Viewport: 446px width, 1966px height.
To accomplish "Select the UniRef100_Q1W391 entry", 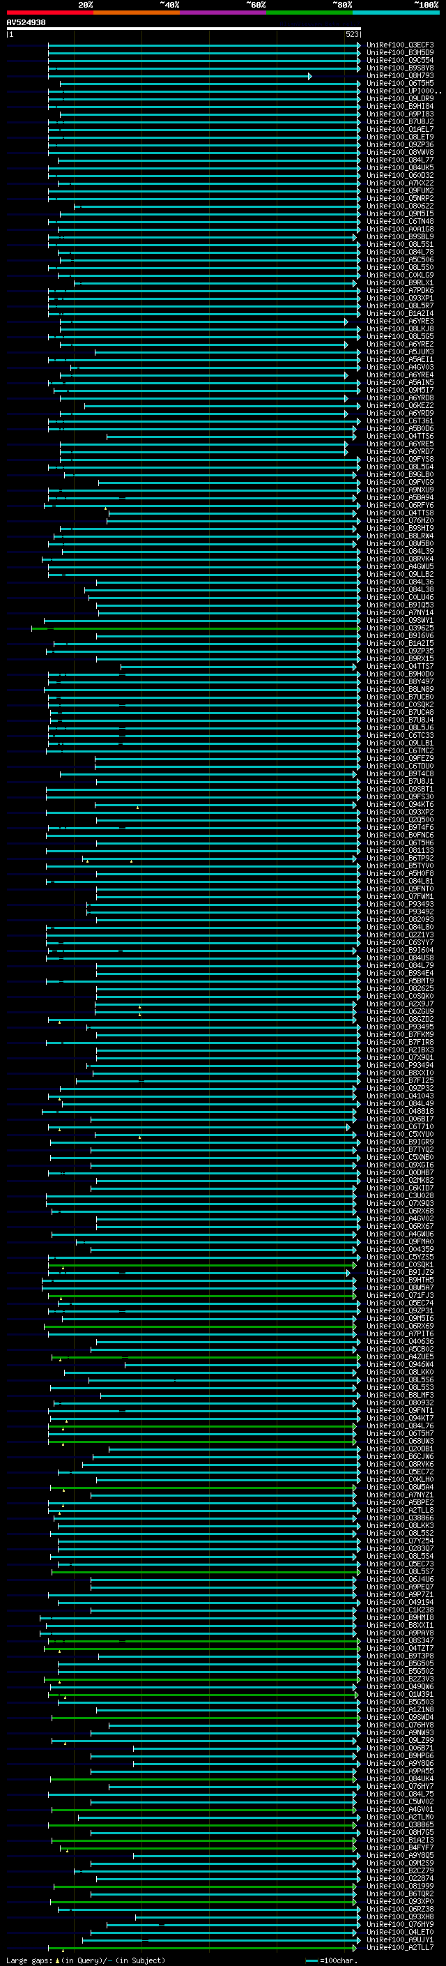I will pos(400,1694).
